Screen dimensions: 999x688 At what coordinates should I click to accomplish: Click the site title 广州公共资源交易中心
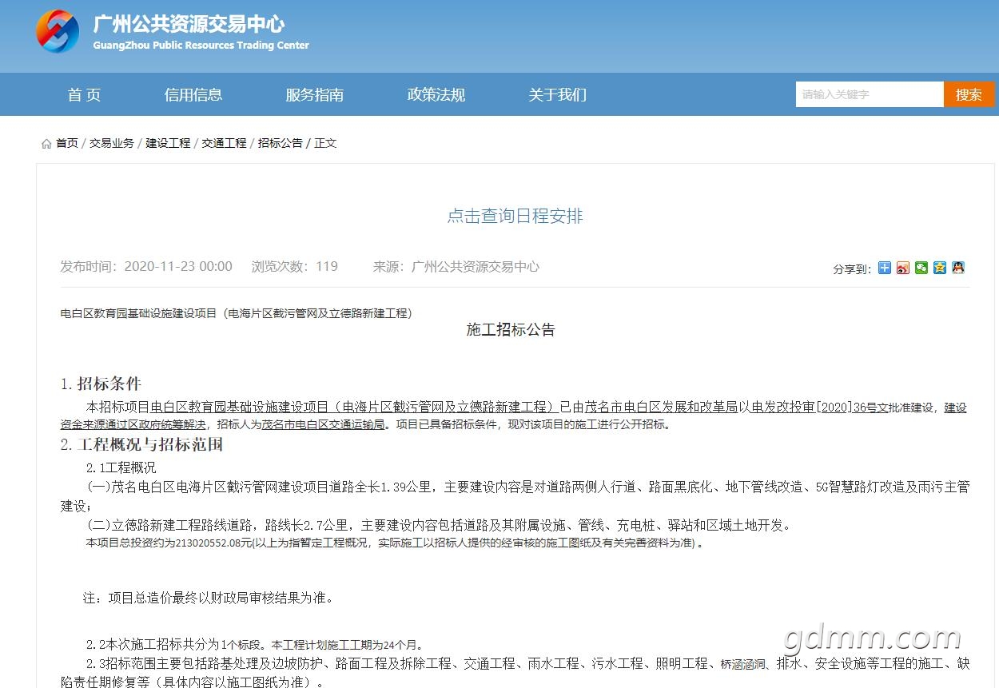click(189, 24)
